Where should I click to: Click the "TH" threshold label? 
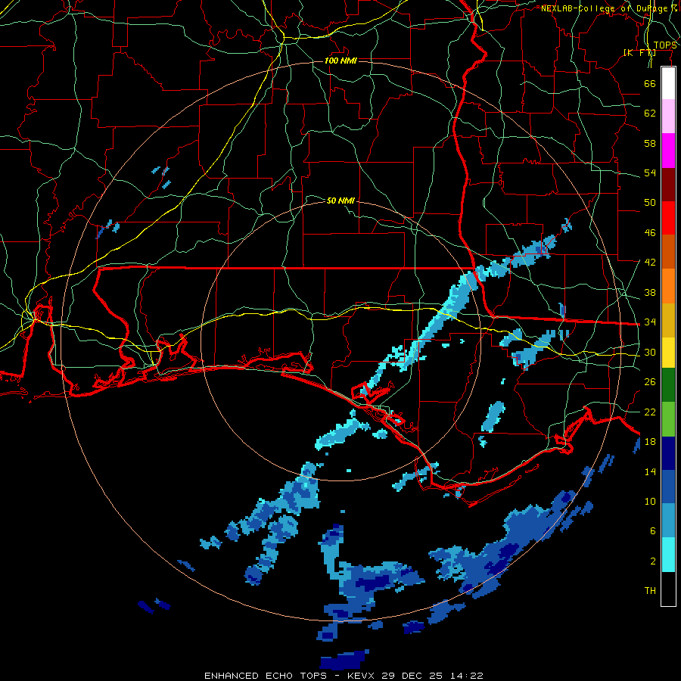click(650, 591)
